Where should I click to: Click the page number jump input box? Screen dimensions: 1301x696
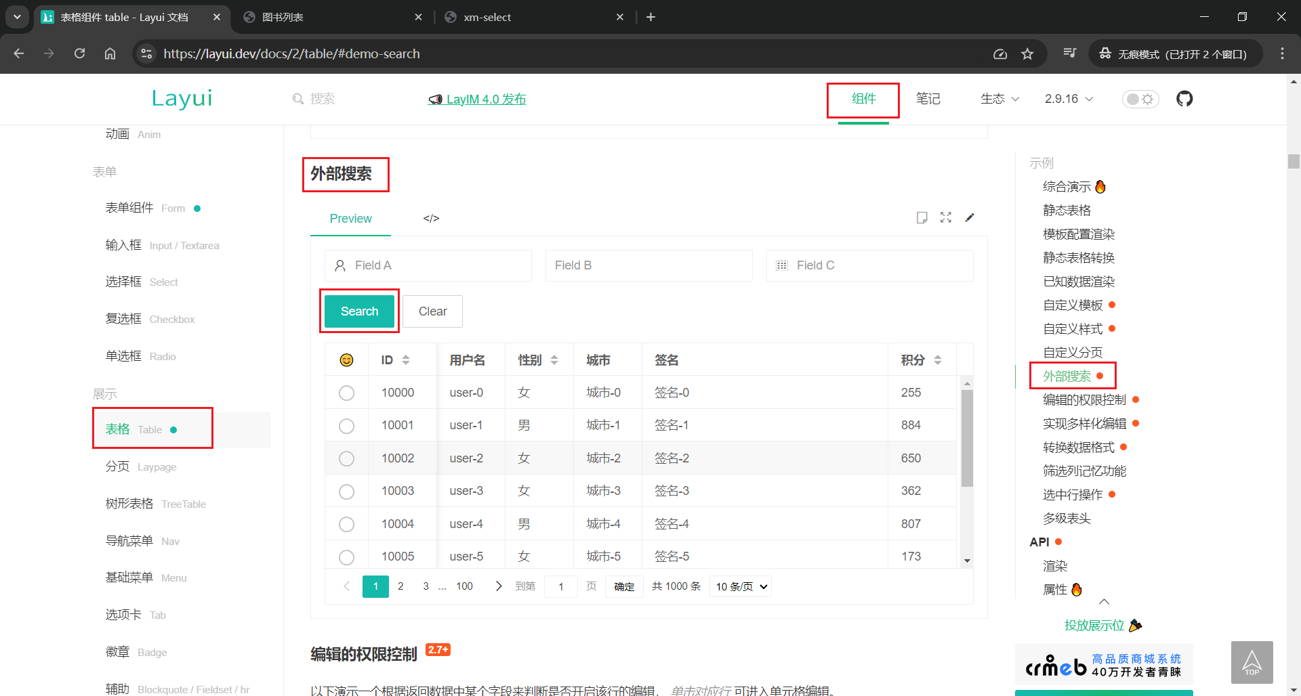tap(561, 586)
